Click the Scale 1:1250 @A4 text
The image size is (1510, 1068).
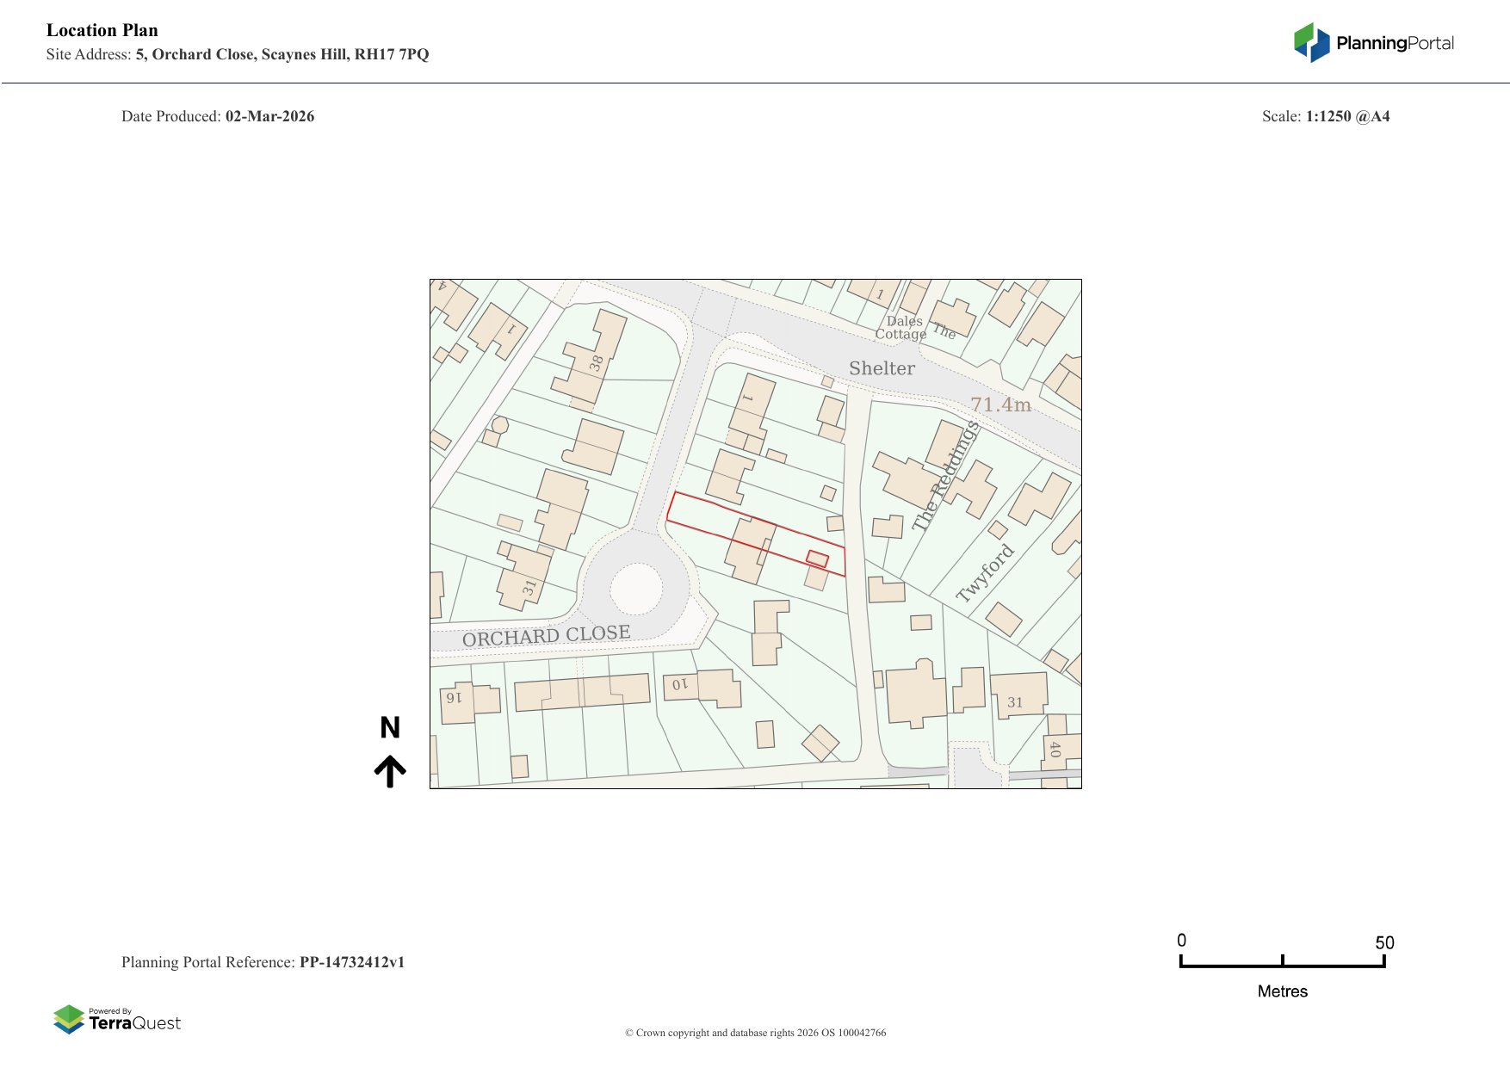pyautogui.click(x=1325, y=116)
